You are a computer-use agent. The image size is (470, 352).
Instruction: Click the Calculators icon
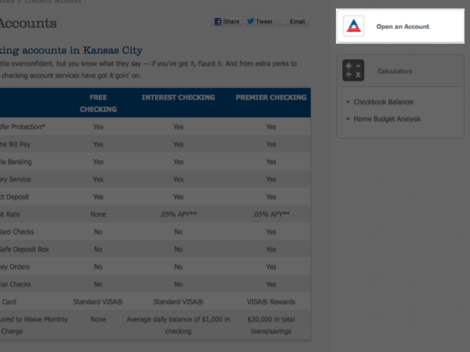point(353,70)
